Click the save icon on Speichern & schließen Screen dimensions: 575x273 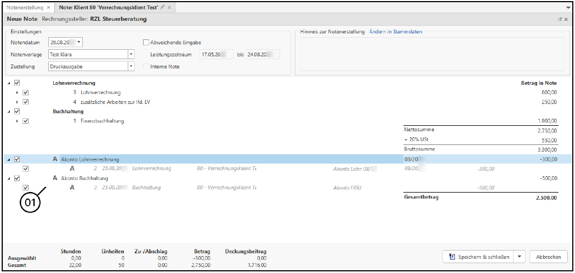coord(452,257)
